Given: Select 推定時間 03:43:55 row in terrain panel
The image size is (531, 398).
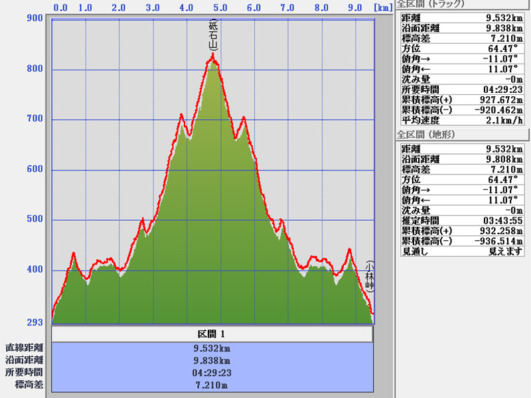Looking at the screenshot, I should 462,220.
